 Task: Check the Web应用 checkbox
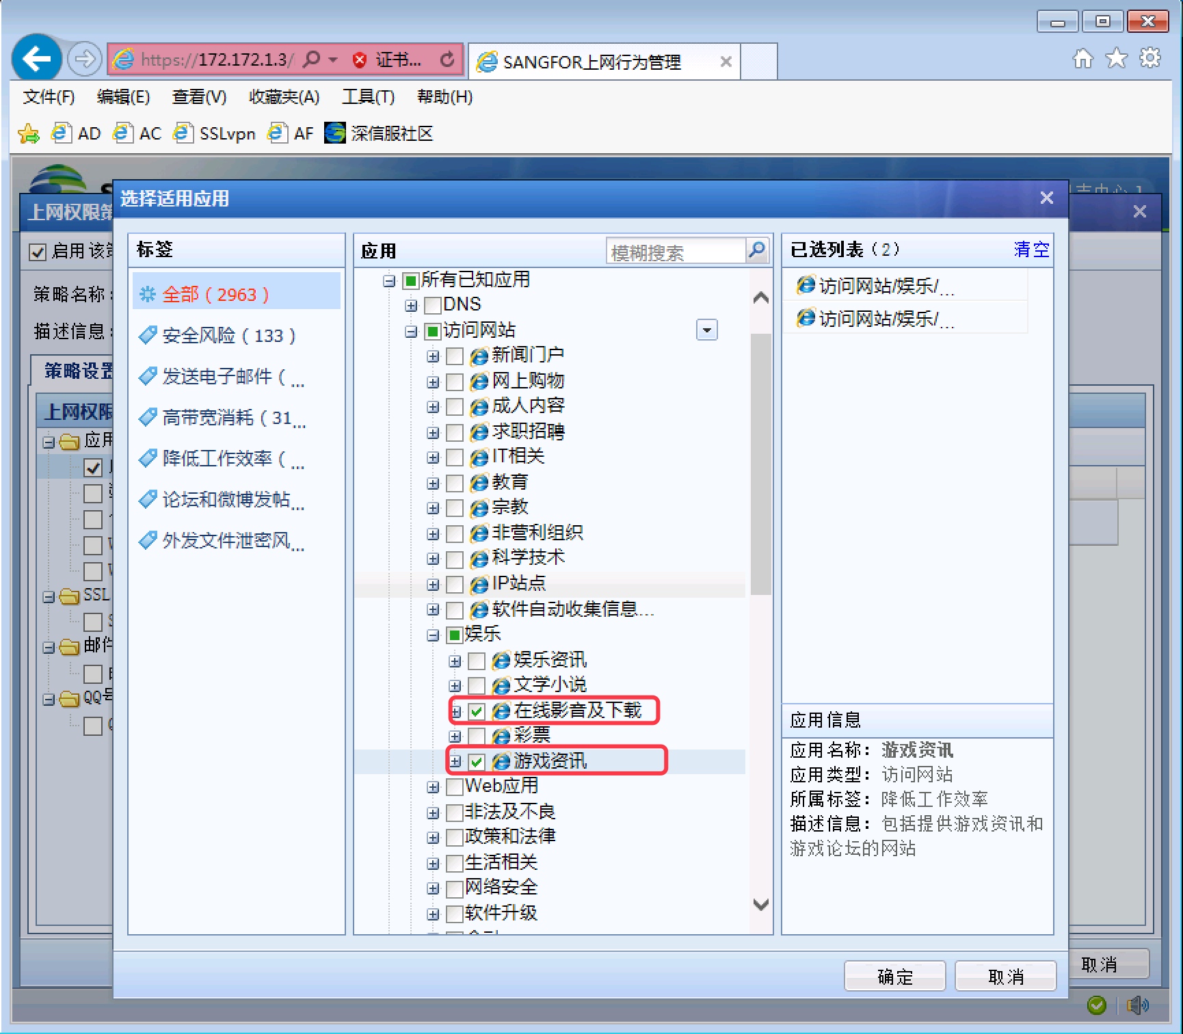[x=455, y=787]
